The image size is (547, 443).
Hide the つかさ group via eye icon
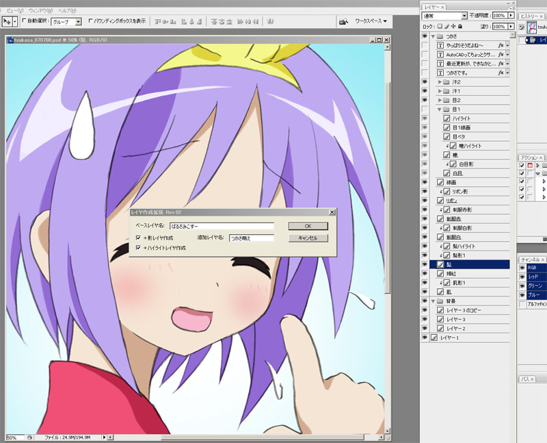[x=425, y=36]
